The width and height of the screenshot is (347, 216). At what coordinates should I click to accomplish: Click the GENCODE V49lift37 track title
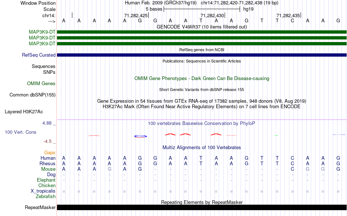(x=202, y=27)
